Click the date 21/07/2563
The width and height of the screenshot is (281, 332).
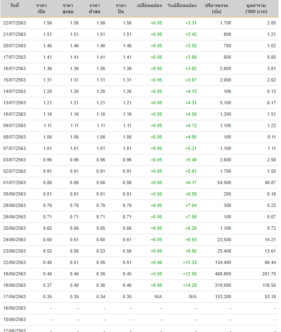coord(14,34)
